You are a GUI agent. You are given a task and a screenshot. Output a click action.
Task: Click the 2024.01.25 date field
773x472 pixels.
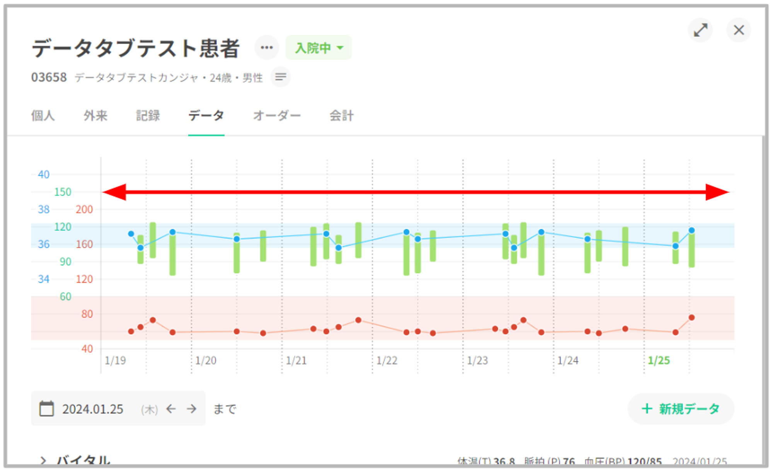point(93,409)
